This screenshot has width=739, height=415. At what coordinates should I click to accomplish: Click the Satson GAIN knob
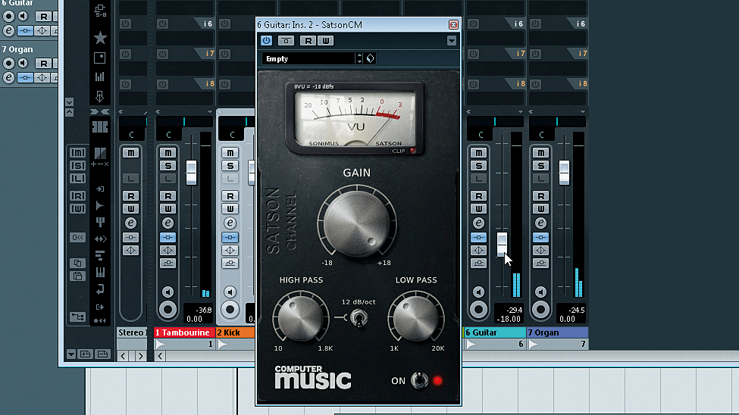click(357, 223)
